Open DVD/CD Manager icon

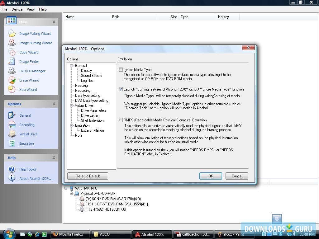tap(12, 71)
